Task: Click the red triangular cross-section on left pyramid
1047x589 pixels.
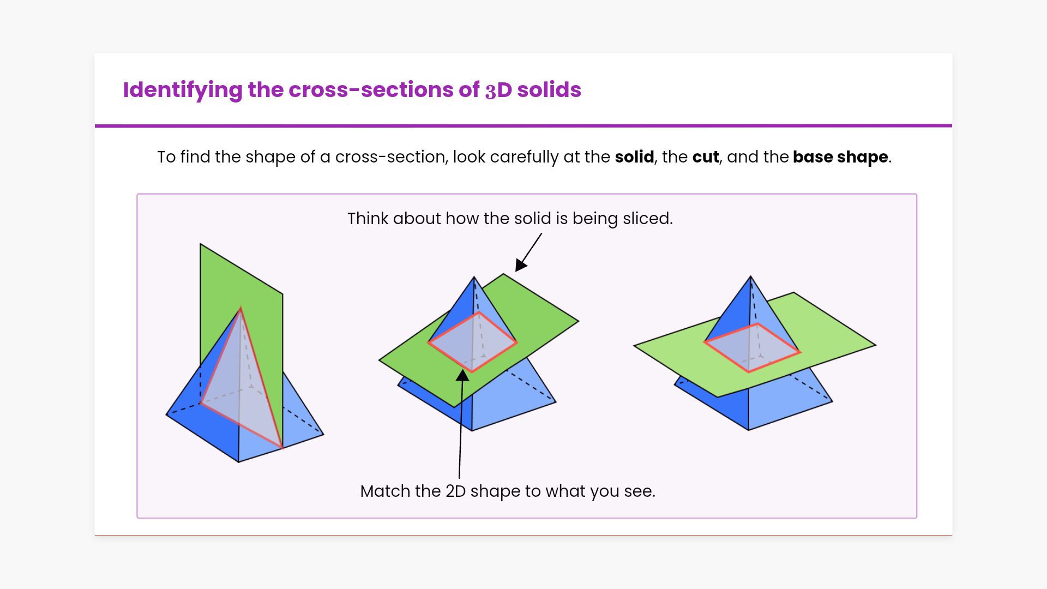Action: (243, 382)
